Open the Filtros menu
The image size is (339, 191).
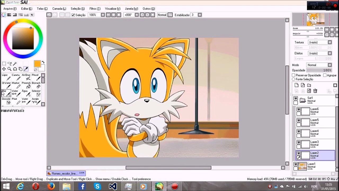(x=95, y=9)
